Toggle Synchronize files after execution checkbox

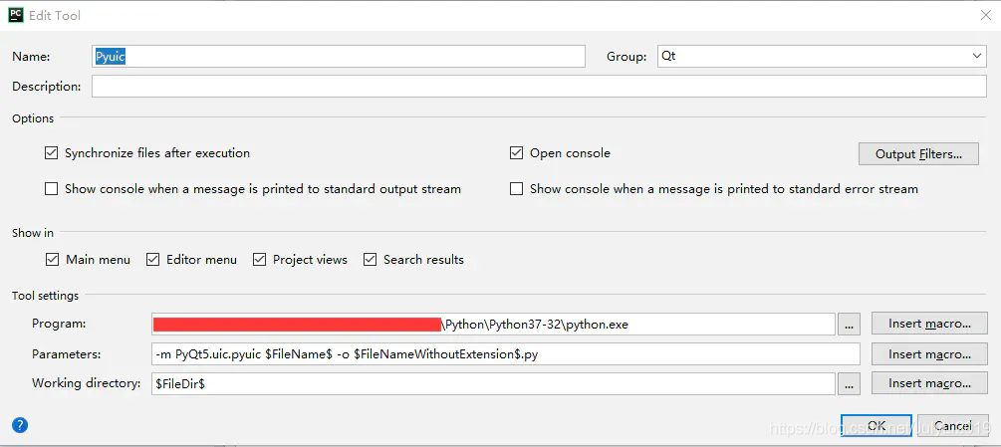[x=52, y=153]
